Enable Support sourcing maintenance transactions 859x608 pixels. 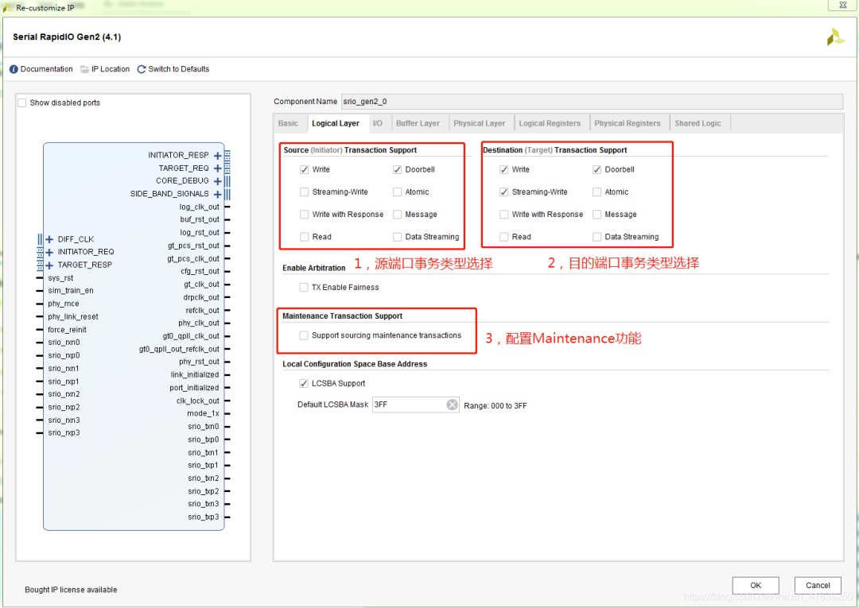304,335
